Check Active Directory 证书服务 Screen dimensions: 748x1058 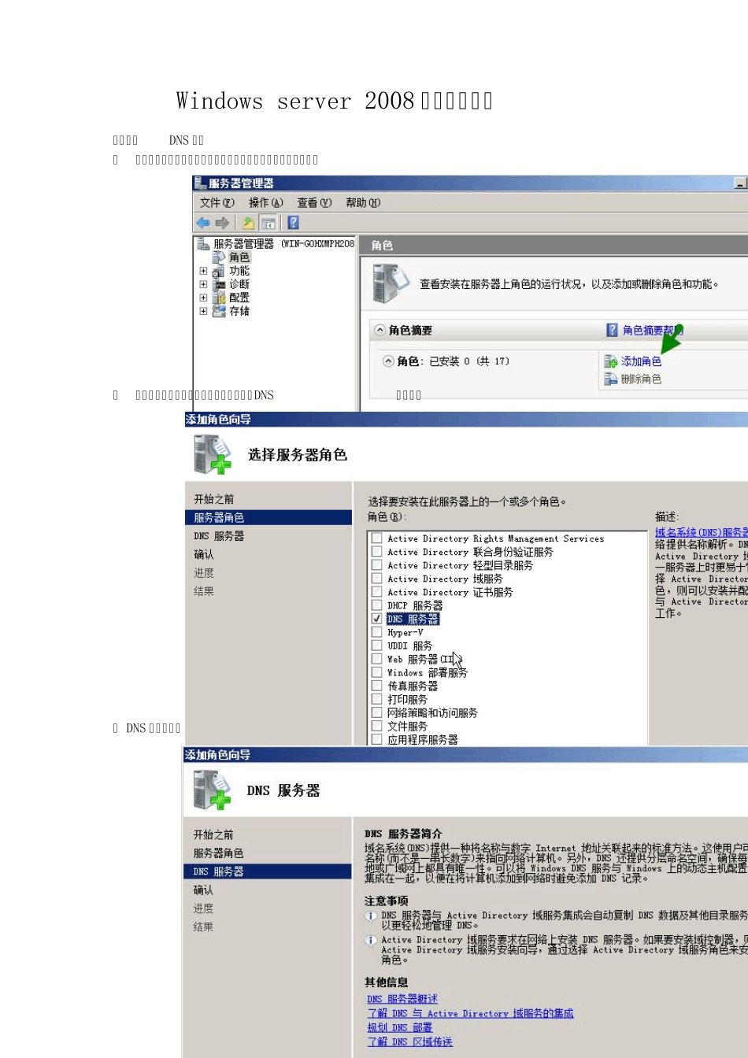376,592
